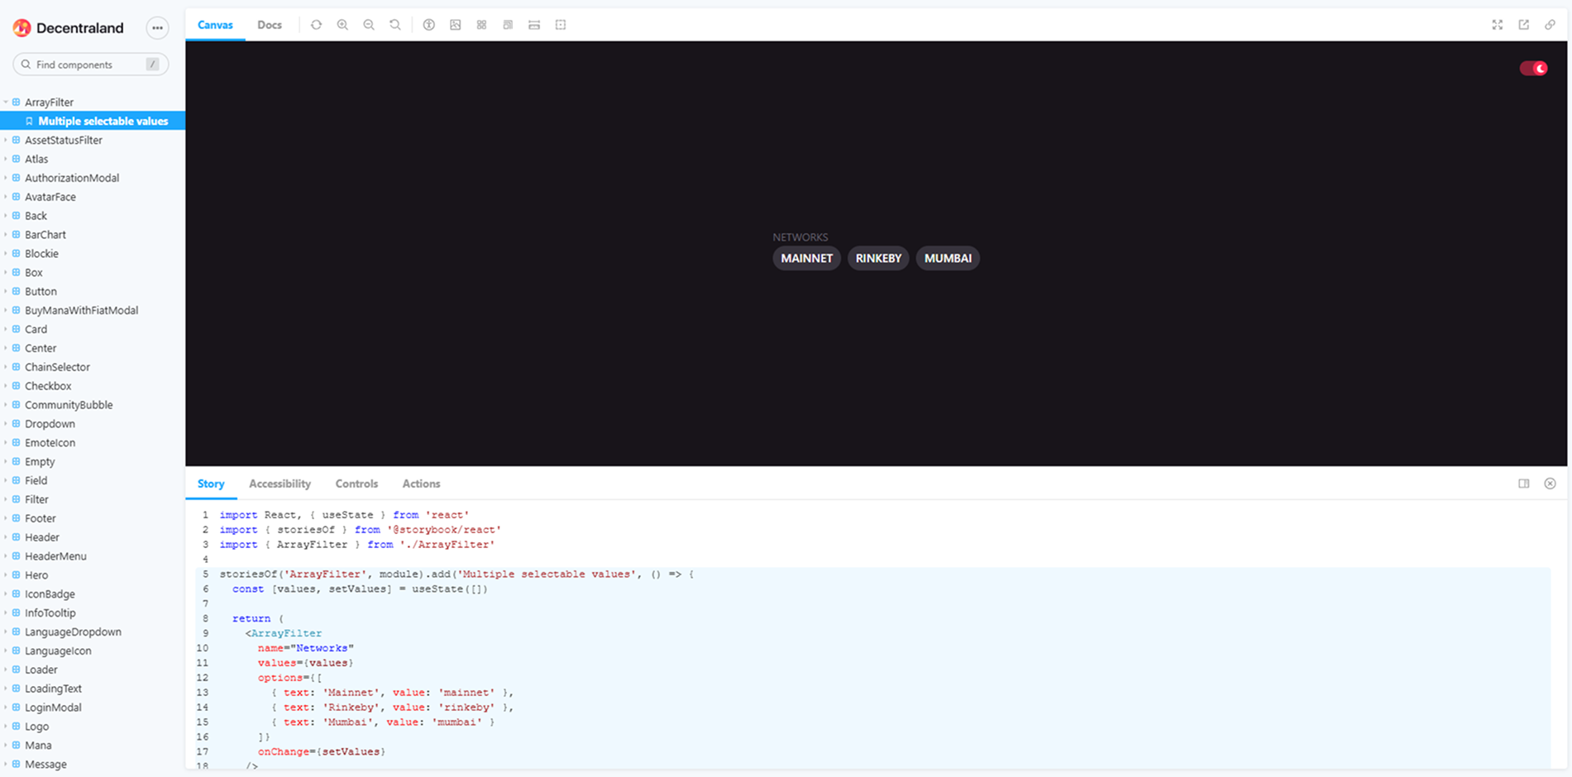Collapse the ArrayFilter component group
This screenshot has height=777, width=1572.
49,102
